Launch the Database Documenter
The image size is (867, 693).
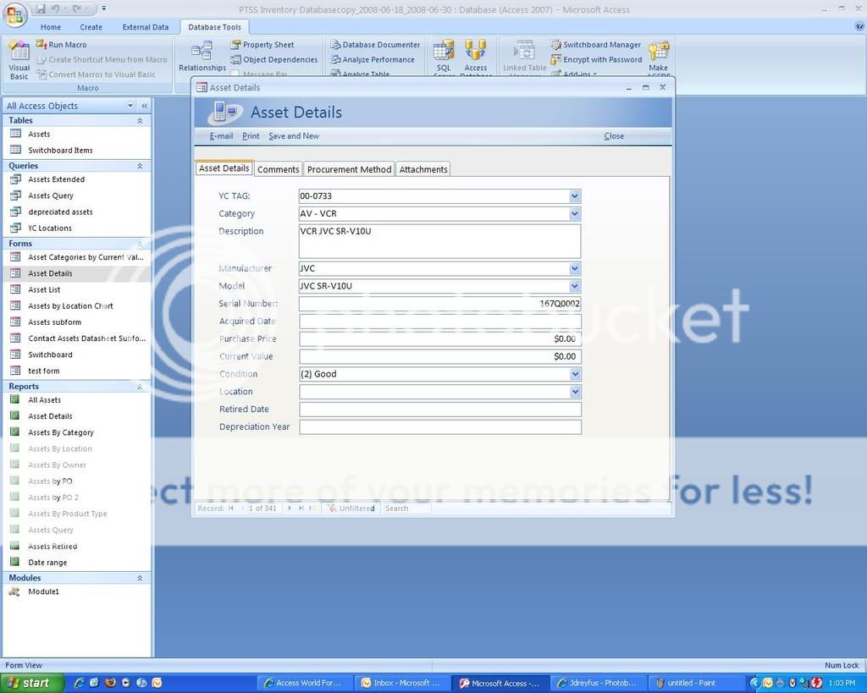coord(375,45)
